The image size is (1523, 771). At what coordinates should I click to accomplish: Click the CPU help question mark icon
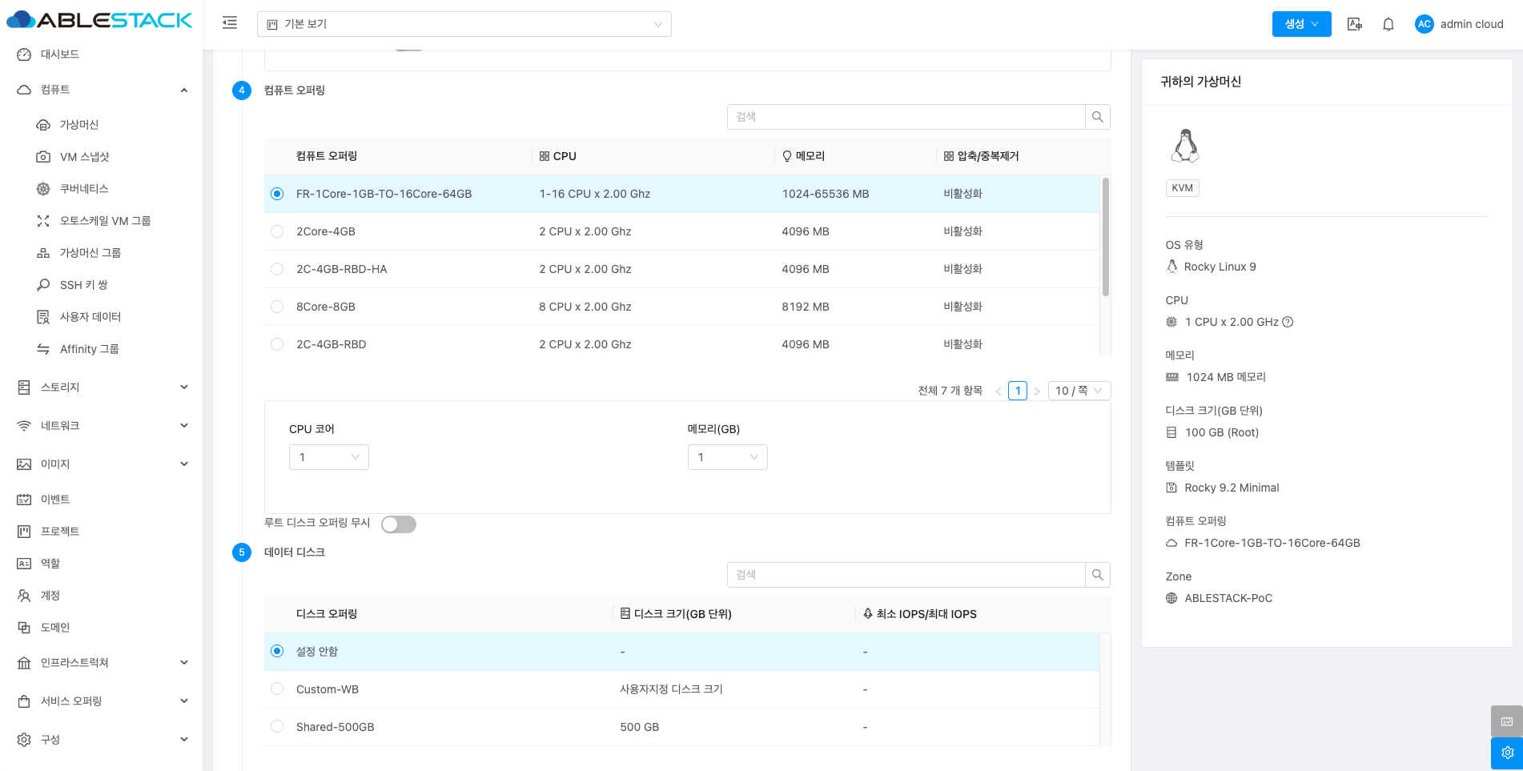pos(1288,322)
